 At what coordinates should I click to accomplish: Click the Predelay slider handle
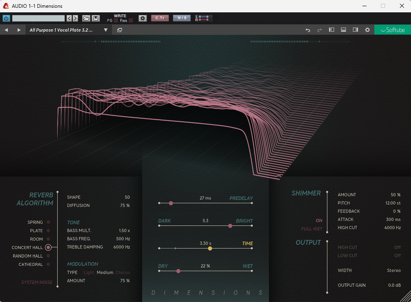(x=171, y=203)
